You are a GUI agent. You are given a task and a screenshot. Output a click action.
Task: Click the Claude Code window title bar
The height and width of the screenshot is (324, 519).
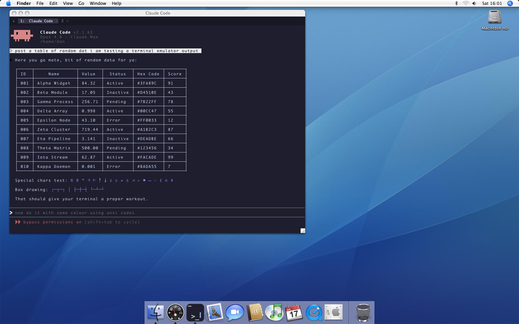[x=158, y=13]
